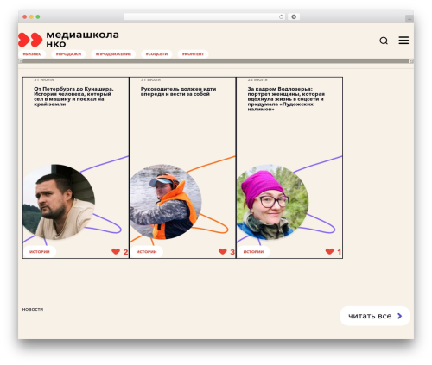Click the bearded man's round photo
The width and height of the screenshot is (432, 365).
click(x=59, y=202)
